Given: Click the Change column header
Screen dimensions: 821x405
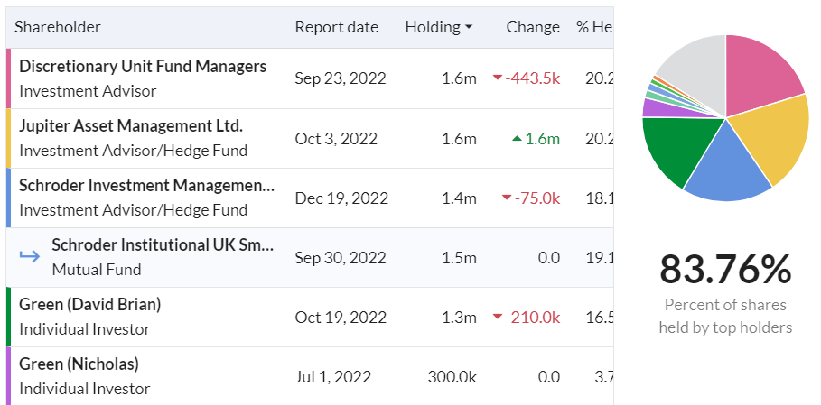Looking at the screenshot, I should (533, 27).
